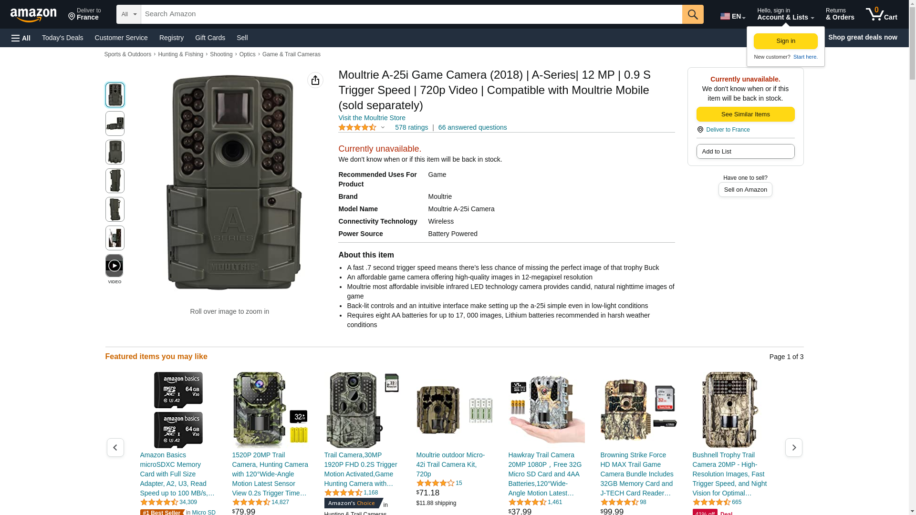Click the See Similar Items button

pos(745,114)
